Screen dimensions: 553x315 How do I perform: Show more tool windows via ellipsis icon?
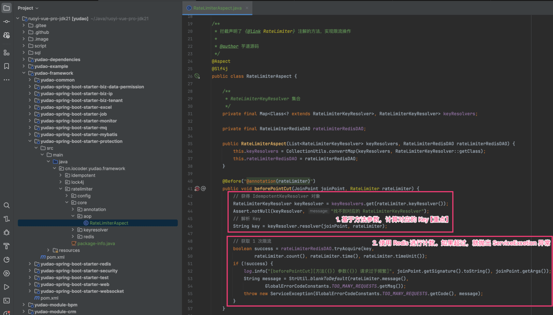6,80
